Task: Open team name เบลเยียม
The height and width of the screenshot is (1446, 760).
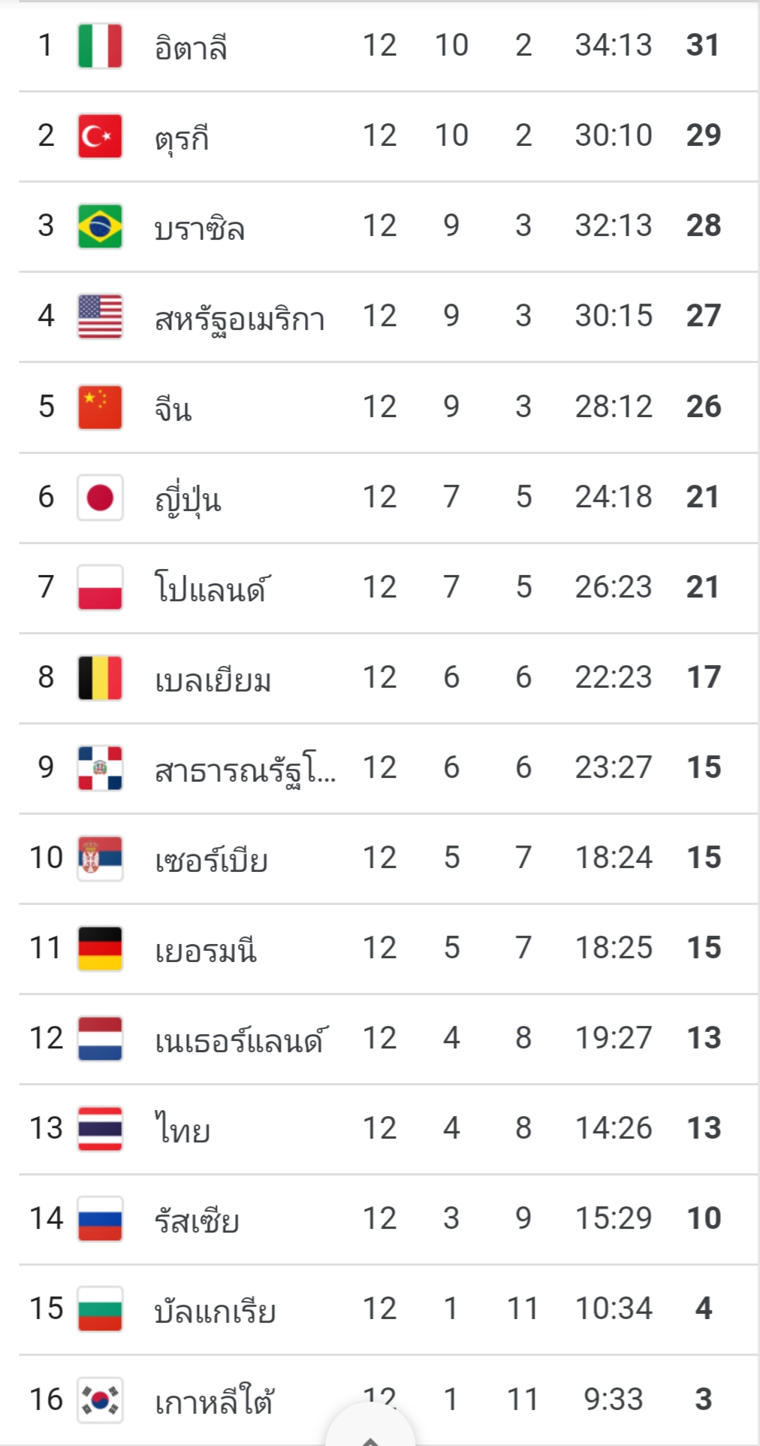Action: 213,679
